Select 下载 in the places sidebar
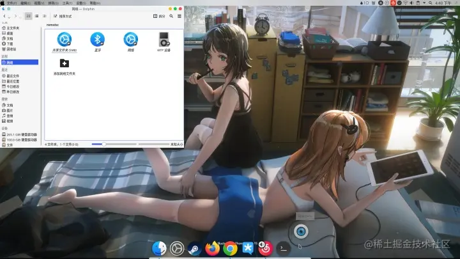 pyautogui.click(x=8, y=43)
